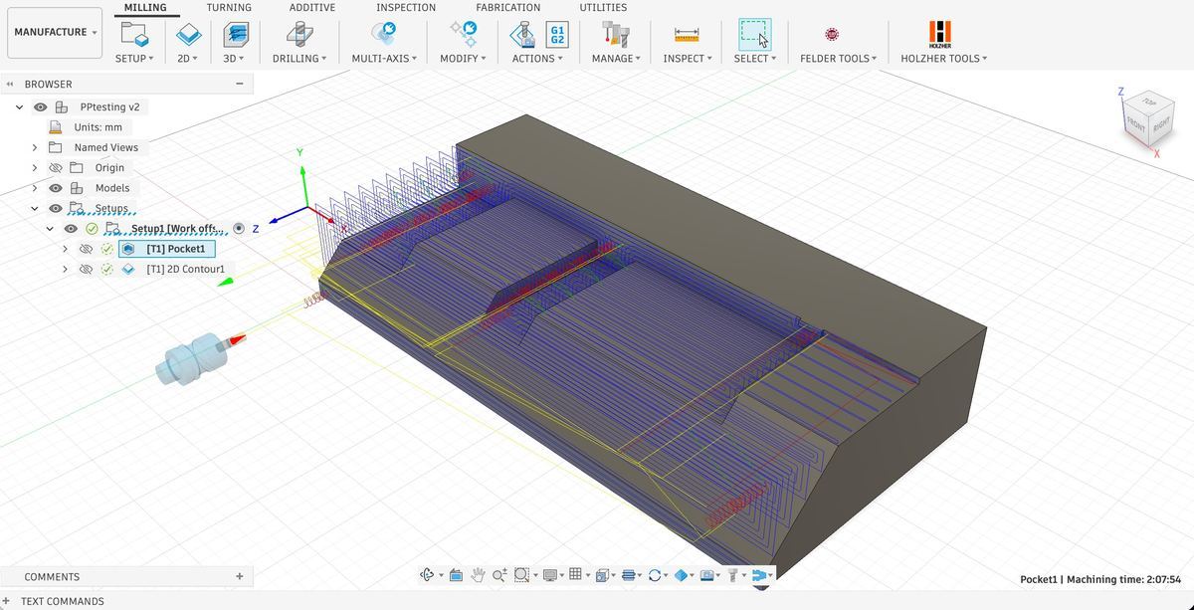
Task: Click the Drilling tool icon
Action: 298,33
